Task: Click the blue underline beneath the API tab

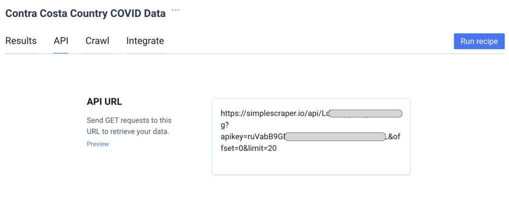Action: (x=61, y=53)
